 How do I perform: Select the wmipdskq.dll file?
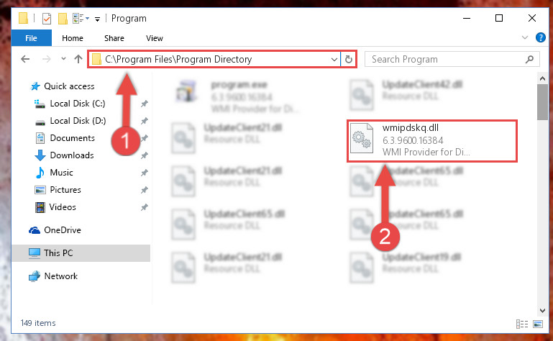tap(431, 140)
